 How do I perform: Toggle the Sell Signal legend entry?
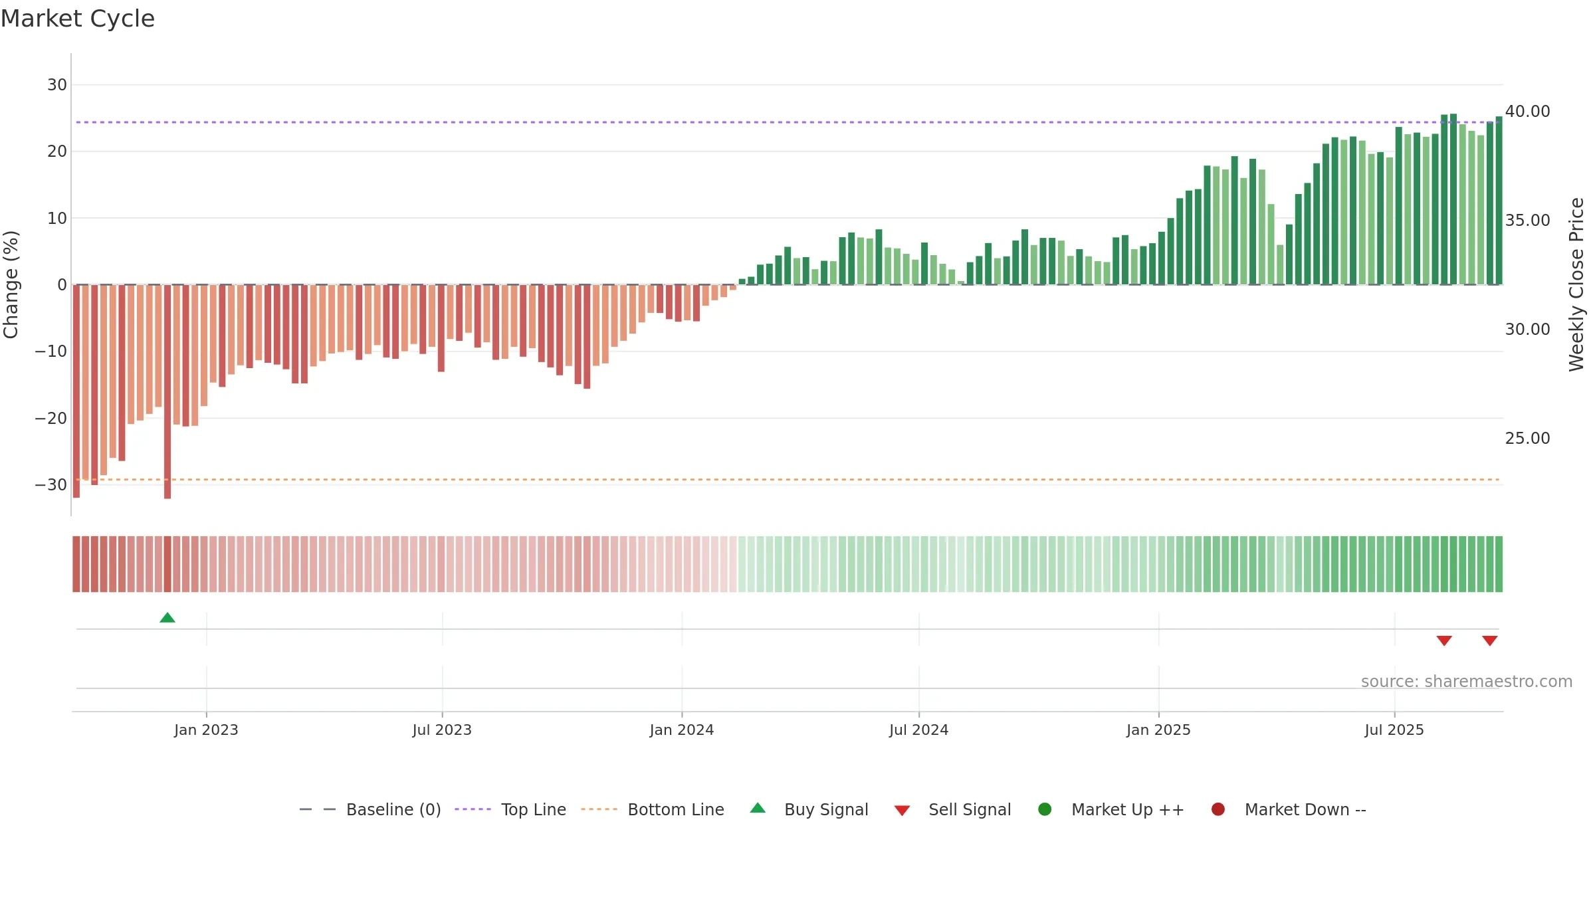[952, 809]
